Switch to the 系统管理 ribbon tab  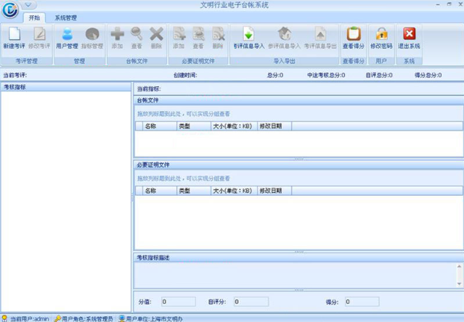click(66, 17)
